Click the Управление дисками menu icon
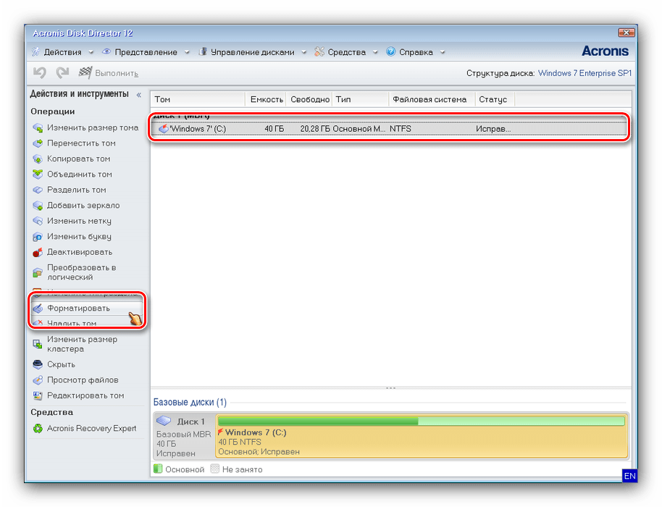The image size is (662, 507). (203, 52)
